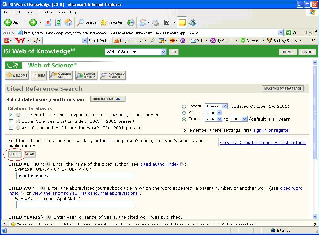Screen dimensions: 319x235
Task: Open My Yahoo! toolbar button
Action: pyautogui.click(x=221, y=41)
